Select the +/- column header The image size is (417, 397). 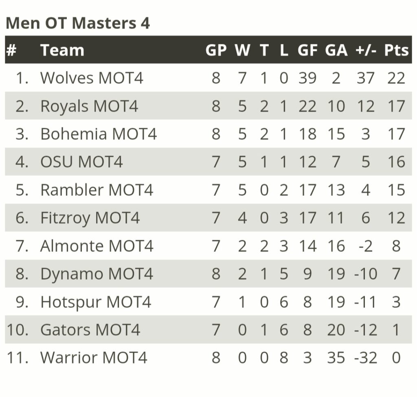pos(366,50)
